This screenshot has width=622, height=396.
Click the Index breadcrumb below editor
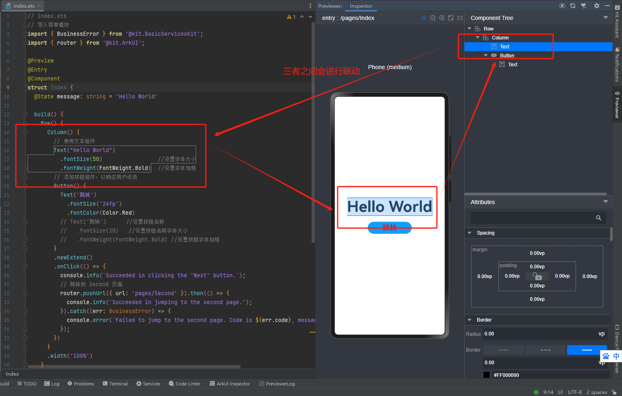(x=12, y=374)
